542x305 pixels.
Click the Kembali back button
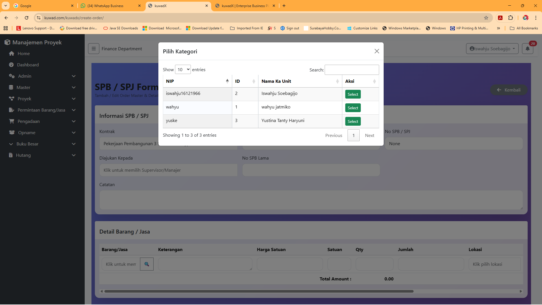[x=509, y=90]
